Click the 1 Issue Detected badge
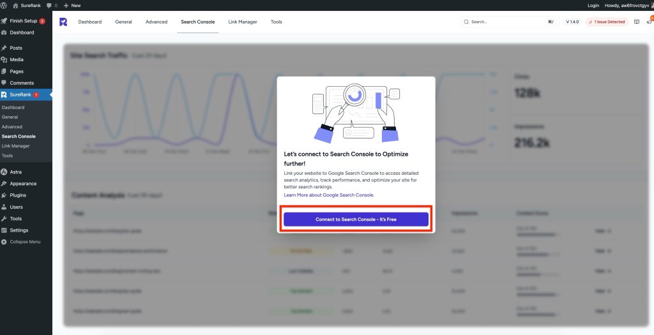This screenshot has height=335, width=654. point(607,22)
